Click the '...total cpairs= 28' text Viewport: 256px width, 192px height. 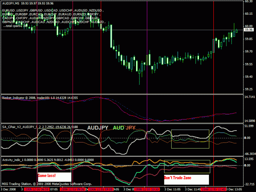(15, 26)
